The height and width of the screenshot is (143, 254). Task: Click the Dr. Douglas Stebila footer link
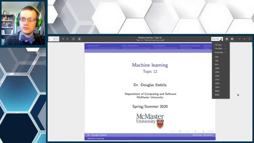pyautogui.click(x=97, y=135)
